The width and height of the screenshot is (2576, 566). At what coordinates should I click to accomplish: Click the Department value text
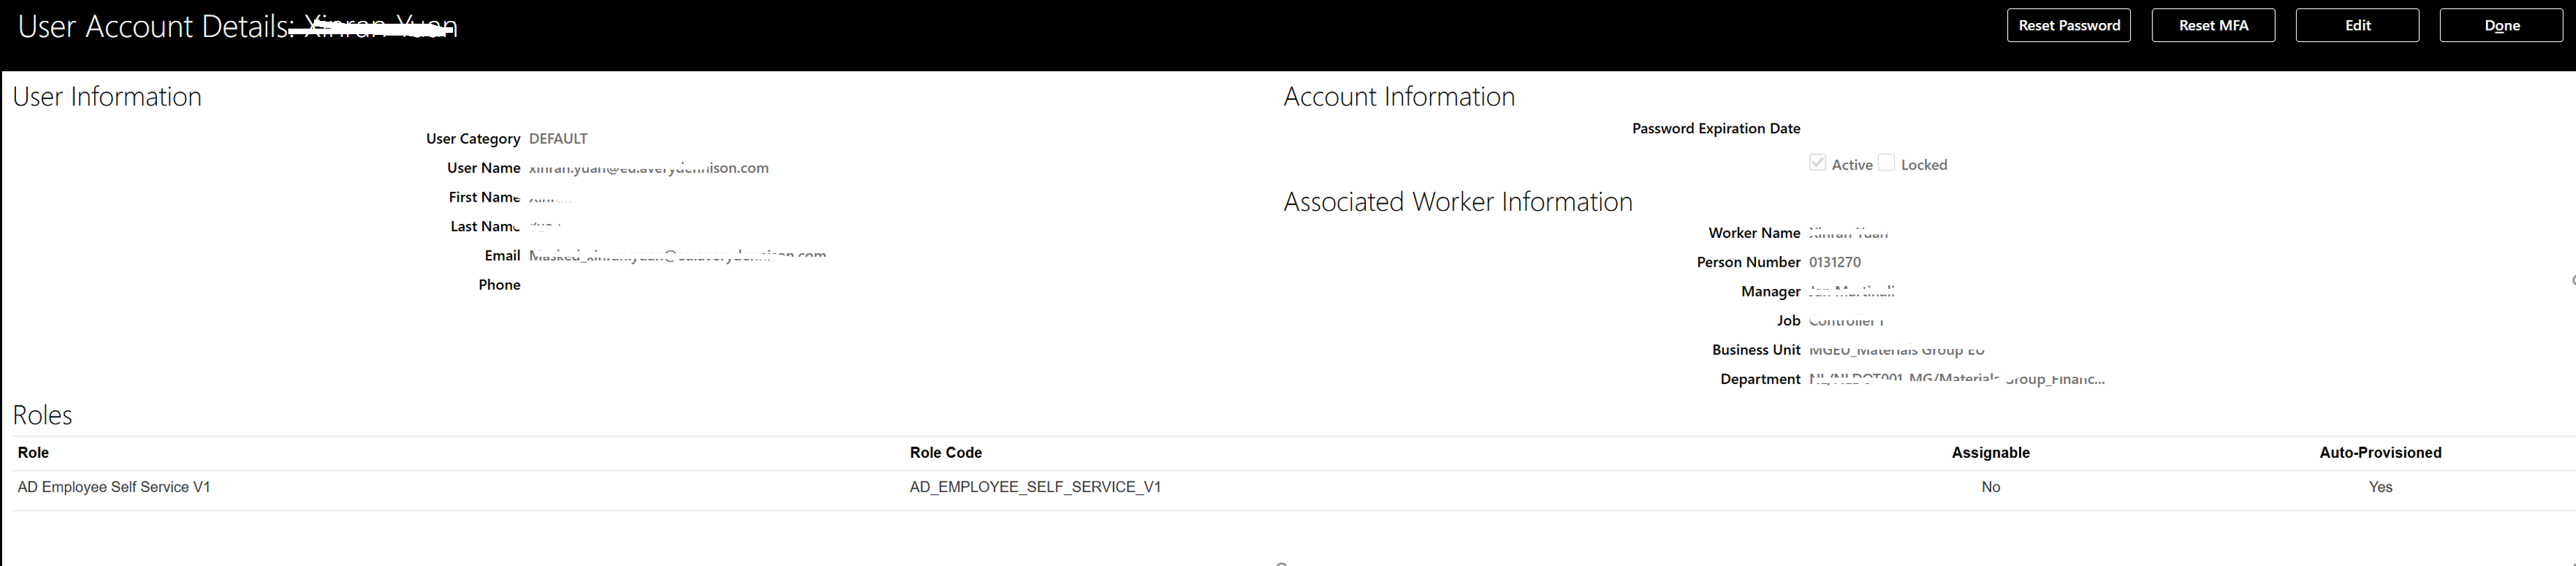tap(1956, 379)
